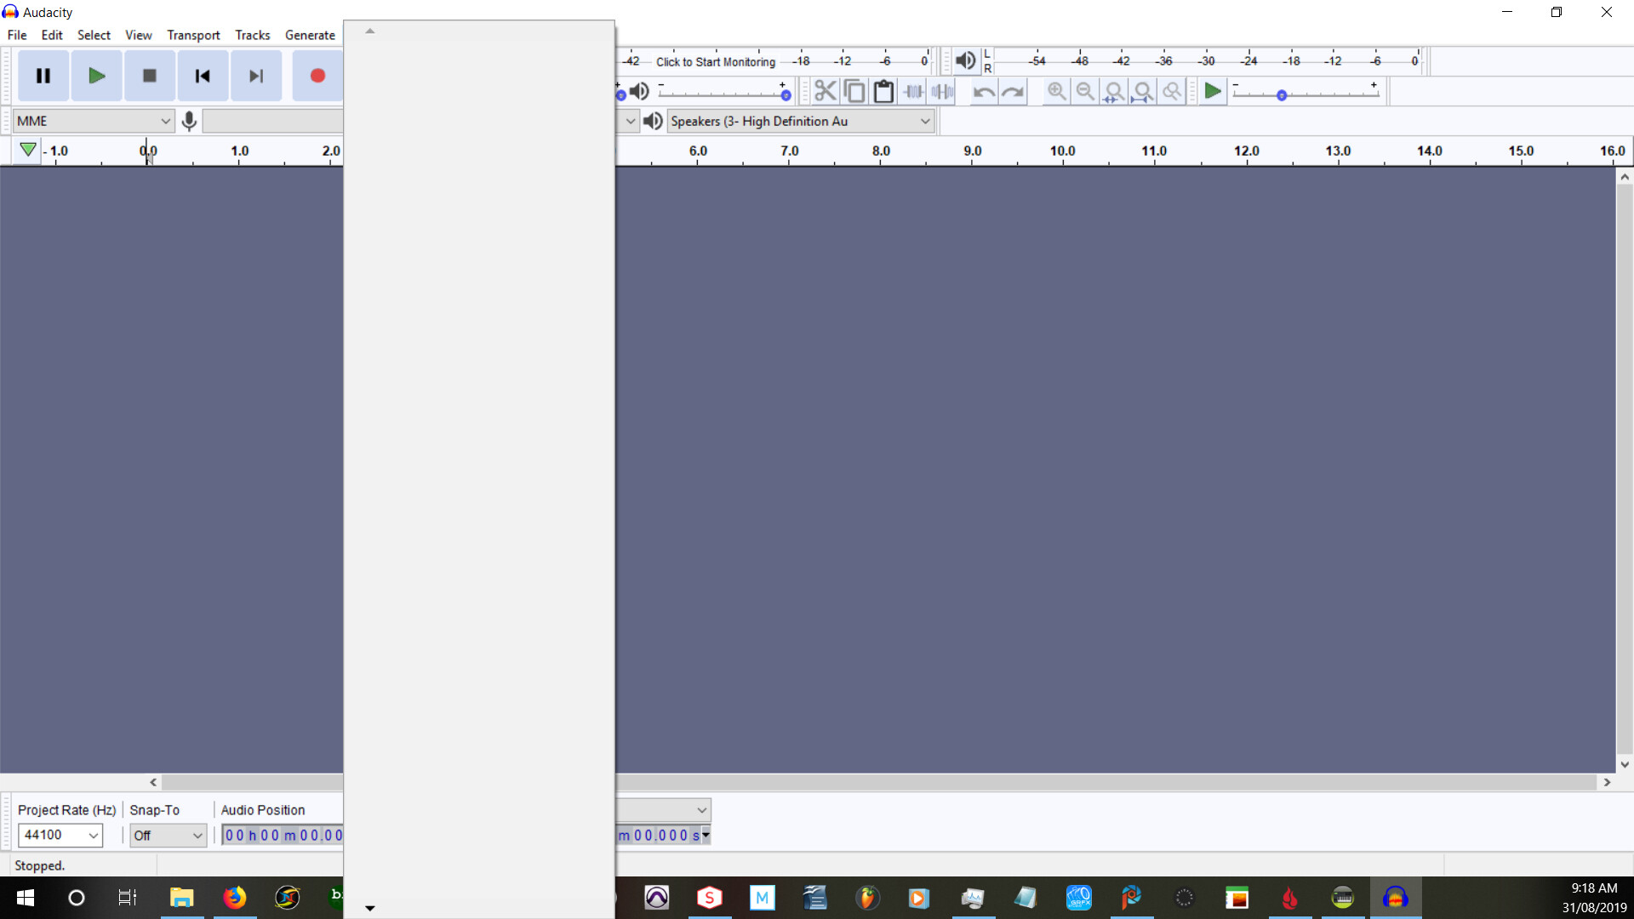1634x919 pixels.
Task: Click the Pause transport button
Action: (x=43, y=76)
